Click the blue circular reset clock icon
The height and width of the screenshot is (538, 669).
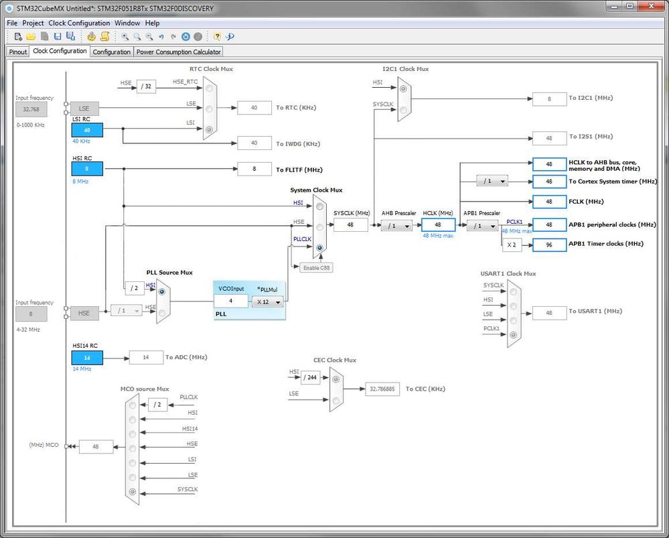pos(185,37)
